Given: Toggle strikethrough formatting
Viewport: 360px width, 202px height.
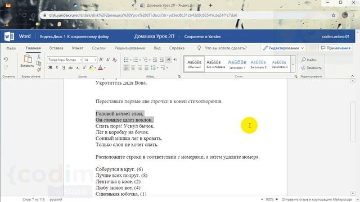Looking at the screenshot, I should (x=70, y=67).
